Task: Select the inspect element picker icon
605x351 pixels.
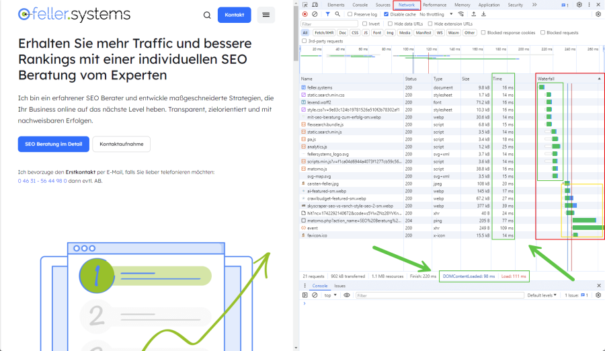Action: pyautogui.click(x=305, y=5)
